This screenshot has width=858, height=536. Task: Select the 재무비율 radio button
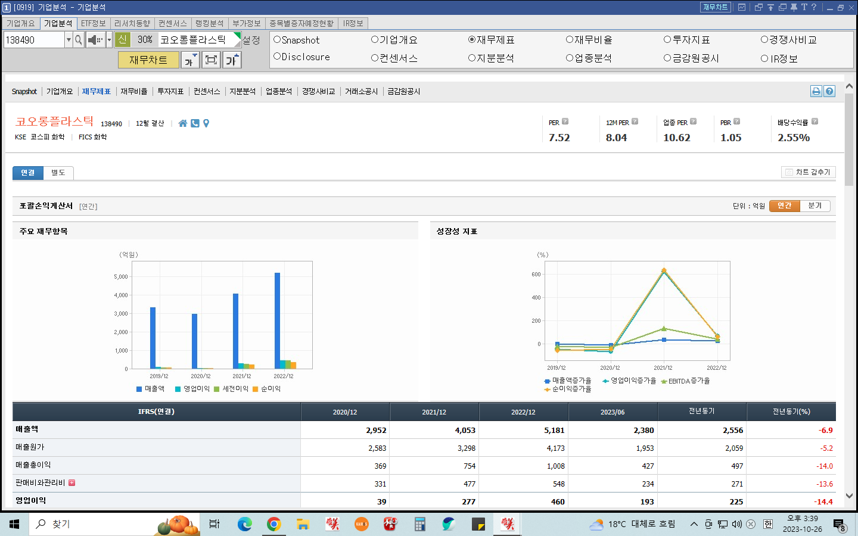pyautogui.click(x=570, y=40)
